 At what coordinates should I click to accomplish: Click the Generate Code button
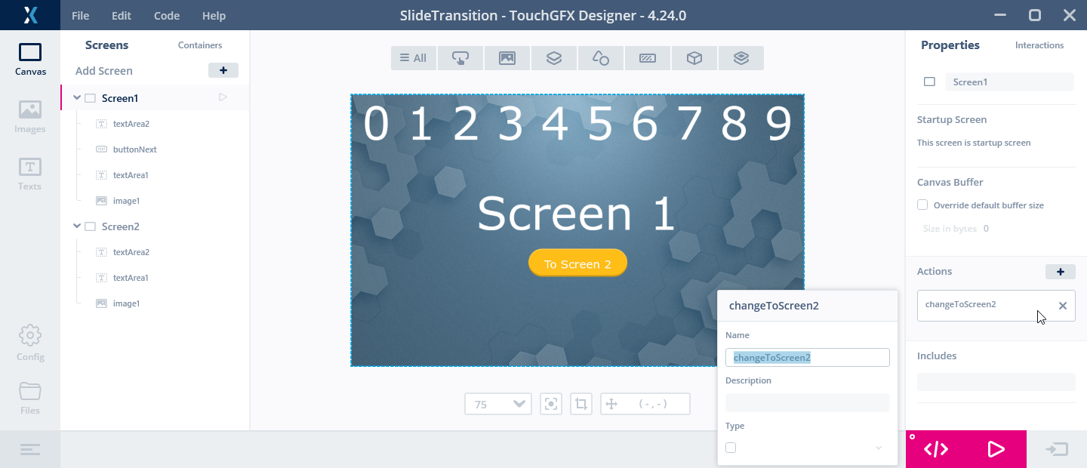(936, 449)
